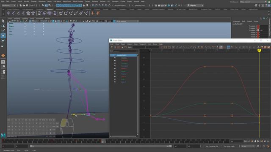Switch to the Four View layout button
This screenshot has height=152, width=271.
3,67
